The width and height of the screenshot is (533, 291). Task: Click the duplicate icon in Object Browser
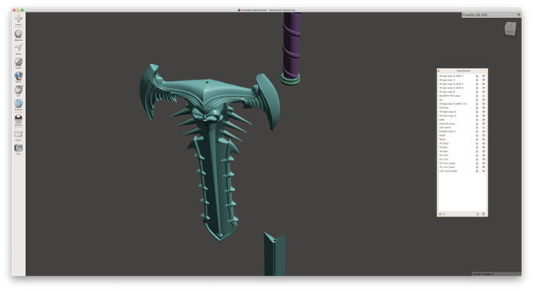[x=477, y=214]
